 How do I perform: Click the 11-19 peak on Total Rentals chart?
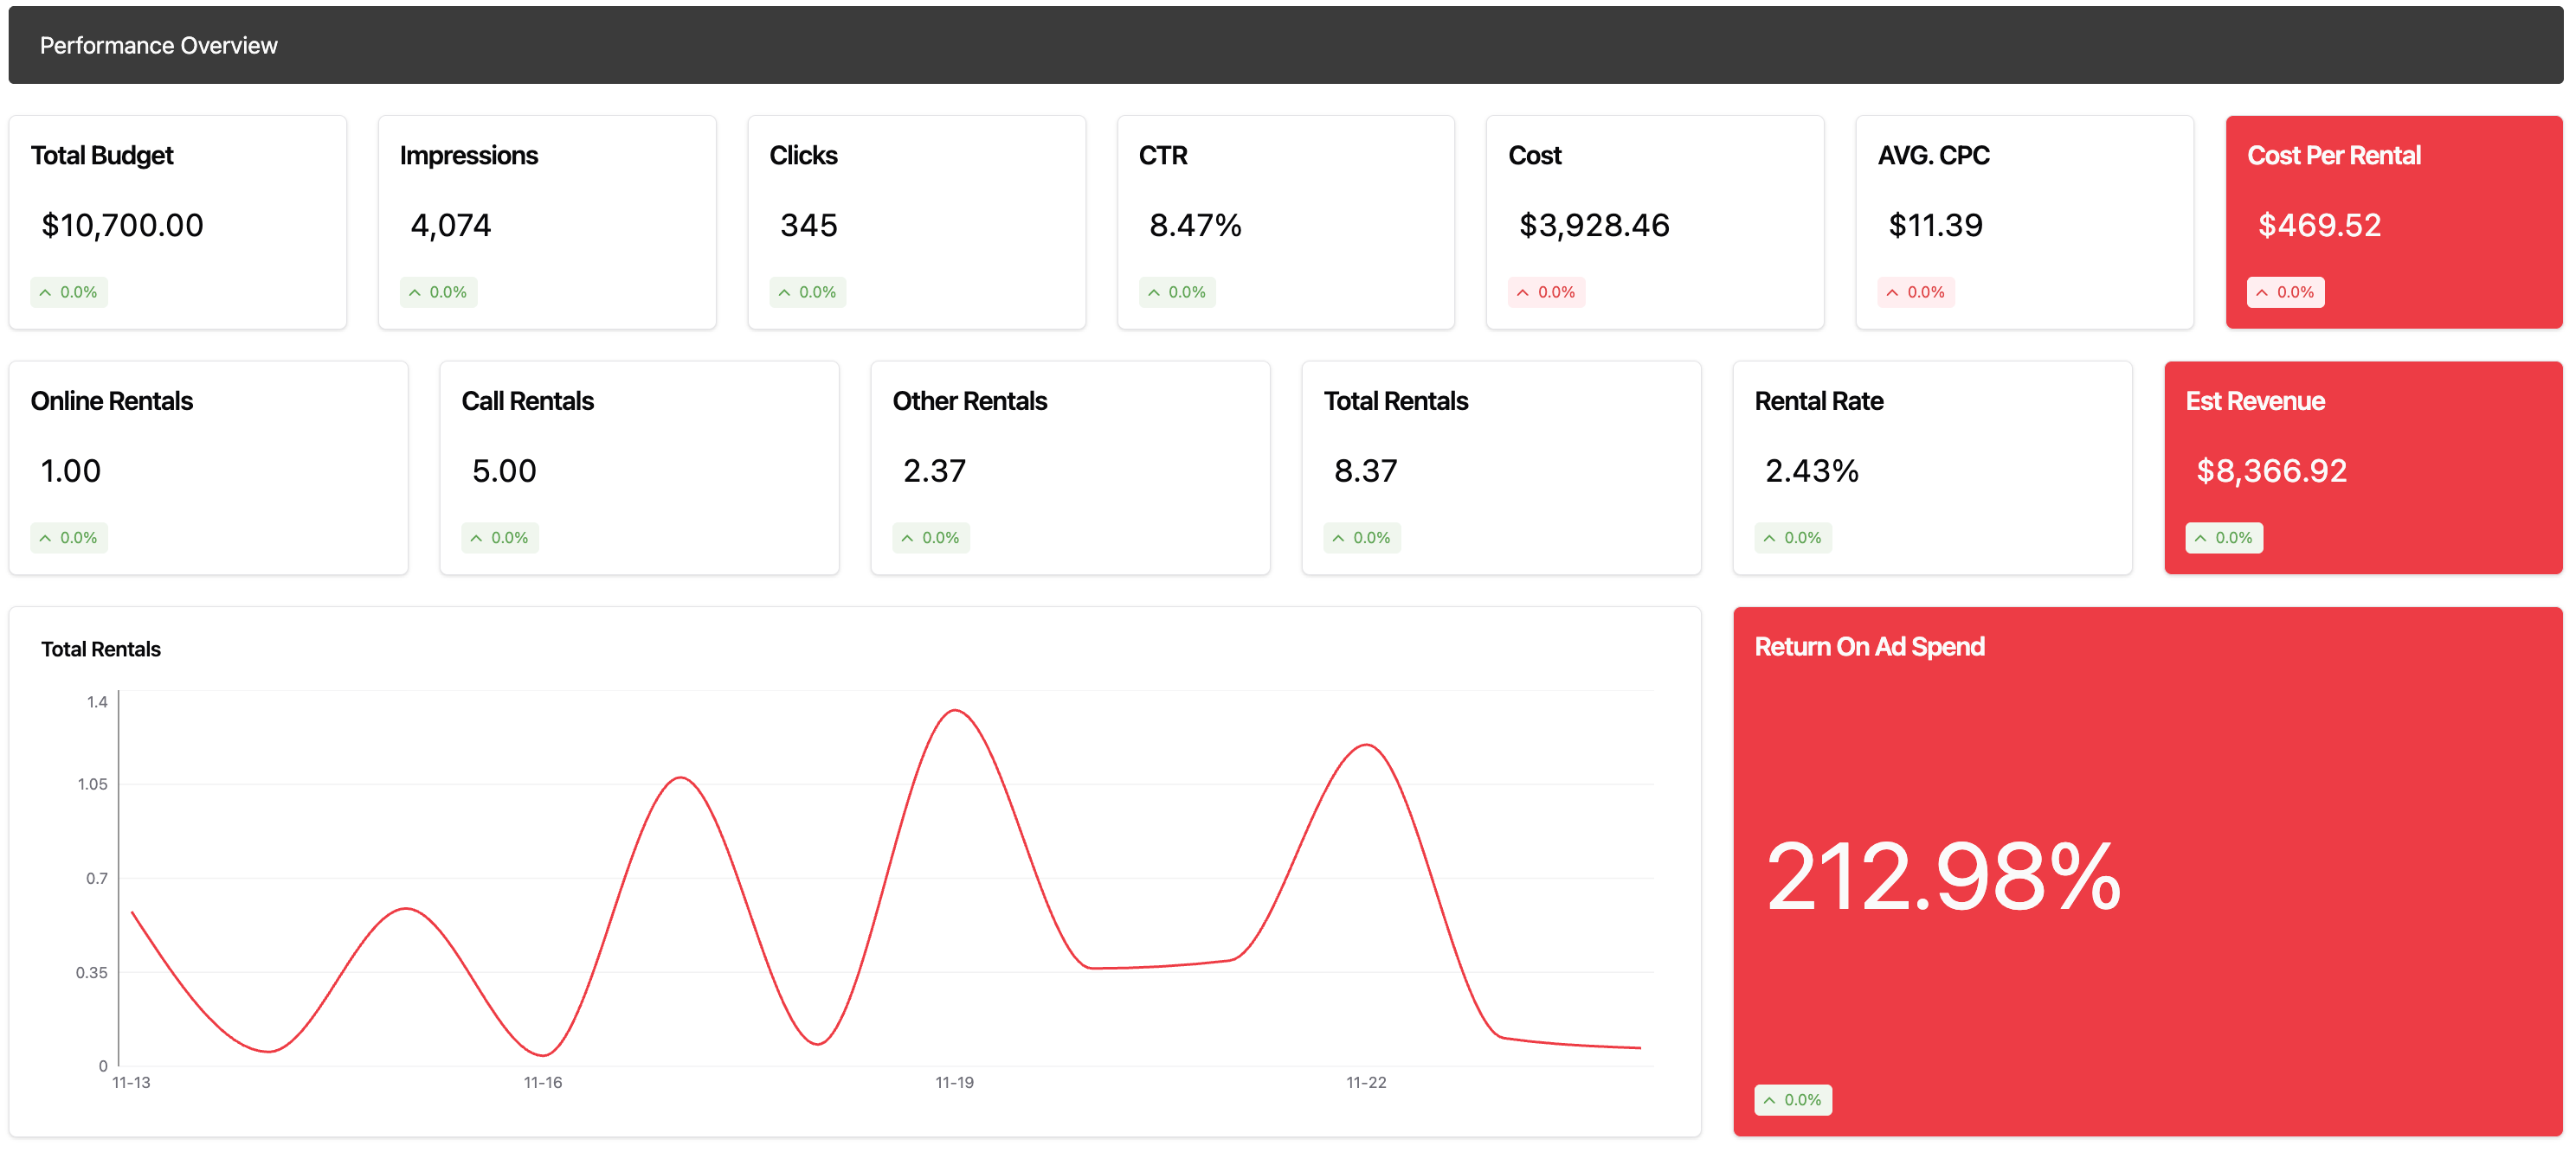pos(955,712)
